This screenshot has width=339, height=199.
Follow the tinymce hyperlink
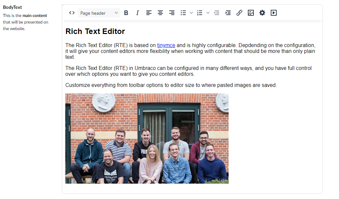[166, 45]
